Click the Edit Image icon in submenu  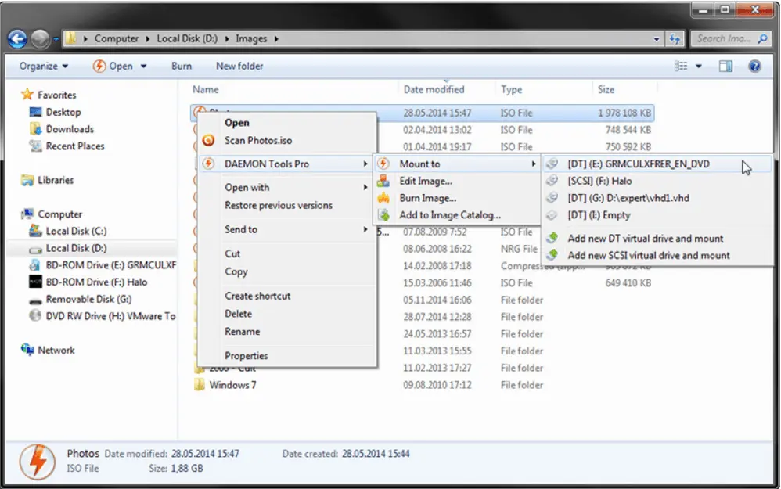coord(383,181)
